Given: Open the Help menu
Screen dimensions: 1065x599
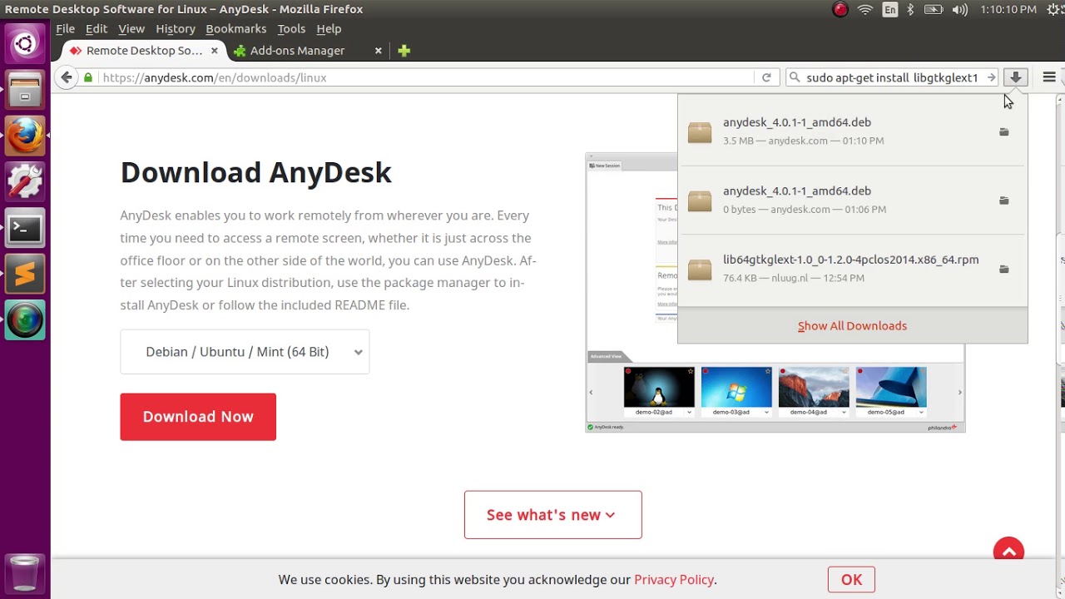Looking at the screenshot, I should tap(329, 28).
